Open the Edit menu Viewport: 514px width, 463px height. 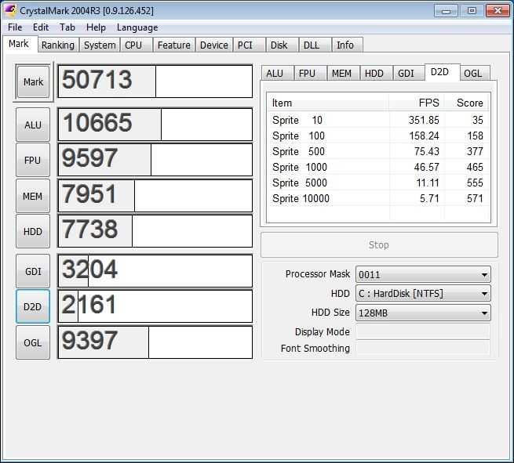(41, 27)
